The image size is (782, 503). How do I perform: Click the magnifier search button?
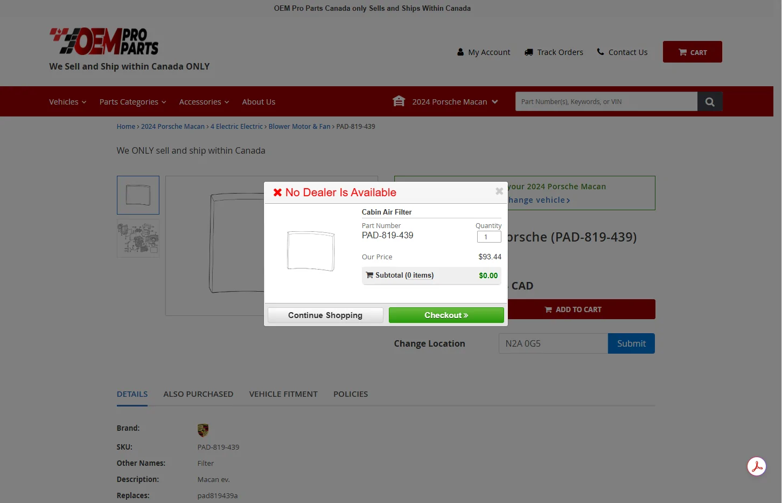point(709,102)
